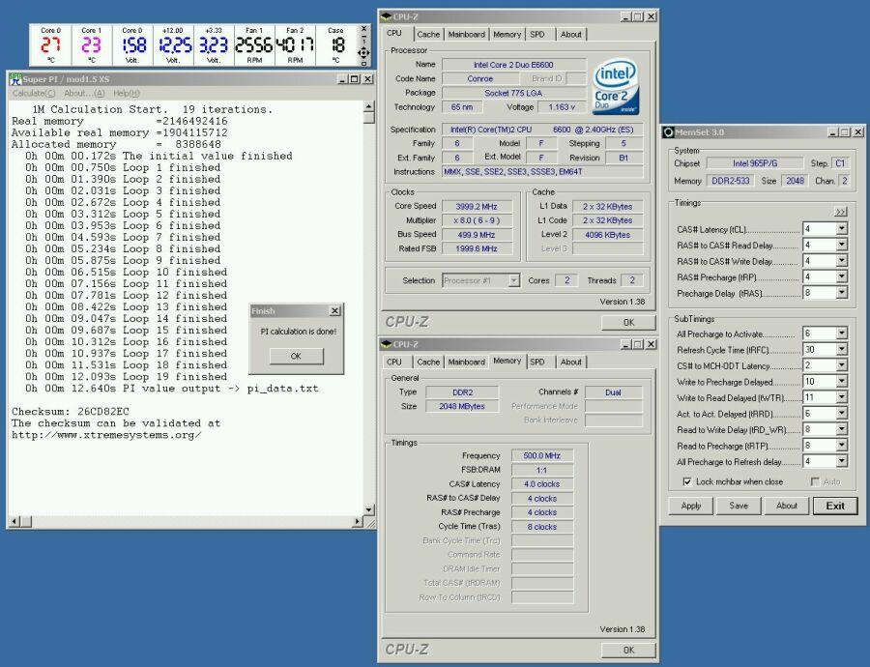870x667 pixels.
Task: Click the Core 0 temperature reading 27 °C
Action: click(x=50, y=44)
